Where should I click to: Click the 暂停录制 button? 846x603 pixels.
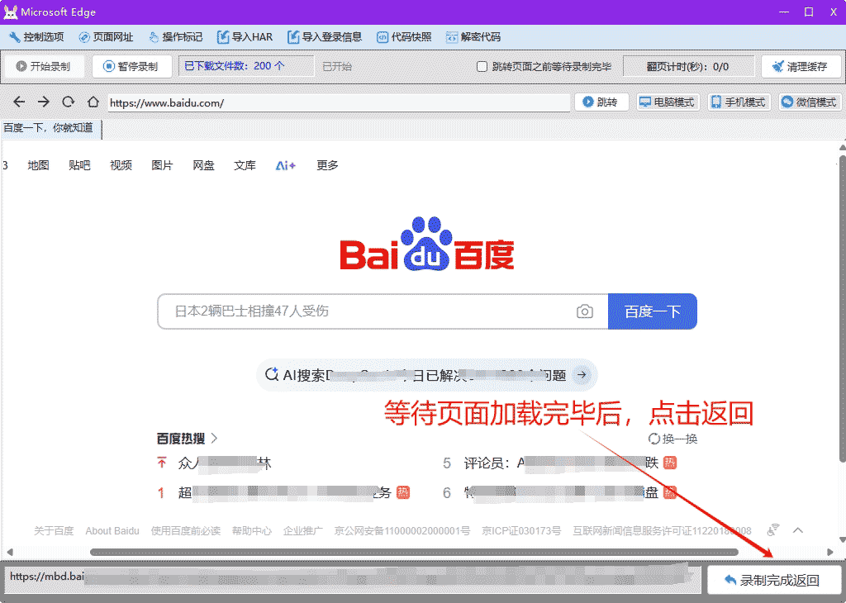[x=131, y=66]
